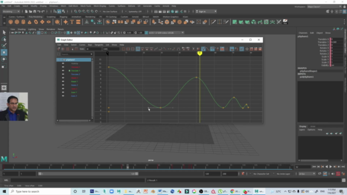Click the Open Scene folder icon
Viewport: 347px width, 195px height.
[30, 11]
